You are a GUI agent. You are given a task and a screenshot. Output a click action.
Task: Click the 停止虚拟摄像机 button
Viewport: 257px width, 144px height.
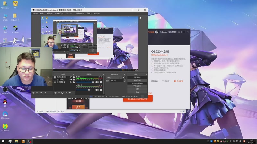coord(137,84)
